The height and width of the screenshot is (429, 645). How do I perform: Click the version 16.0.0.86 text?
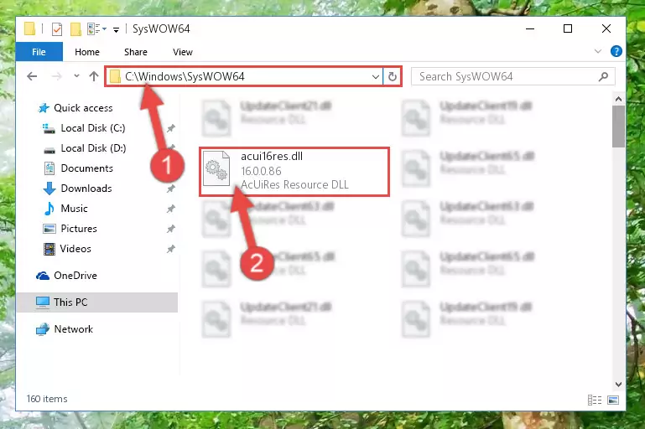(261, 171)
